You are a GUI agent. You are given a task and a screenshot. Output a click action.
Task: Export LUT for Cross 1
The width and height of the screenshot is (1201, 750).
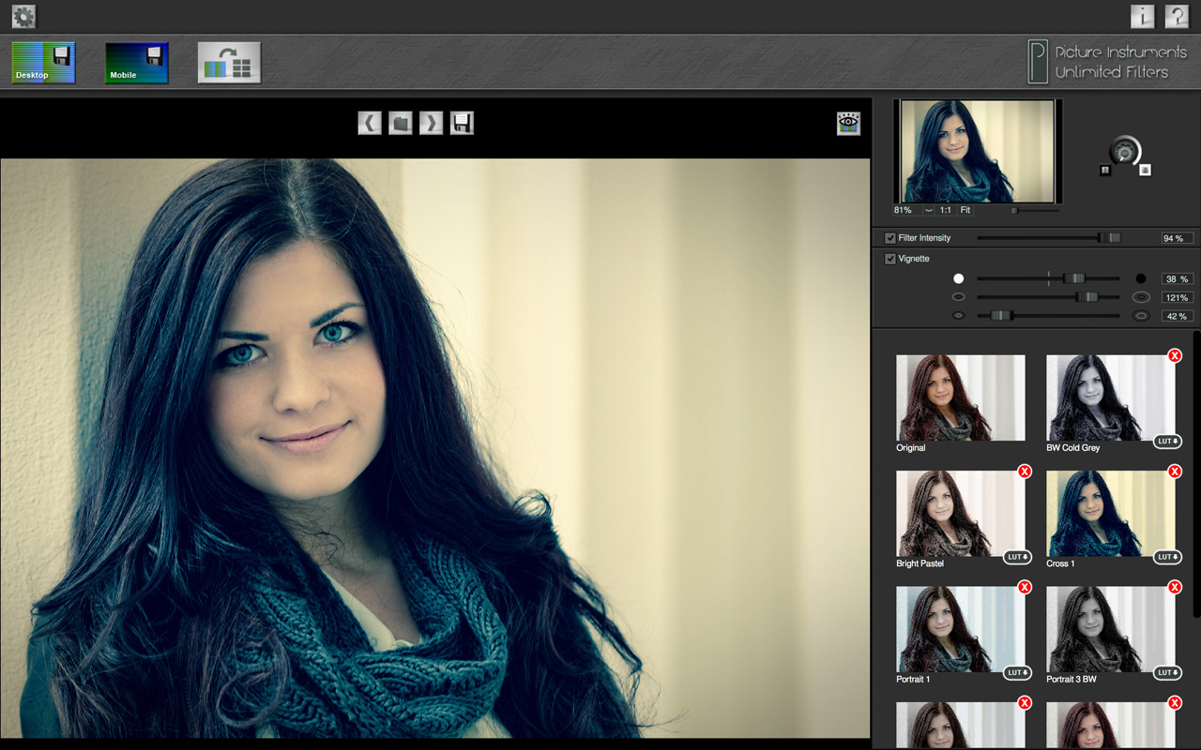(x=1168, y=557)
